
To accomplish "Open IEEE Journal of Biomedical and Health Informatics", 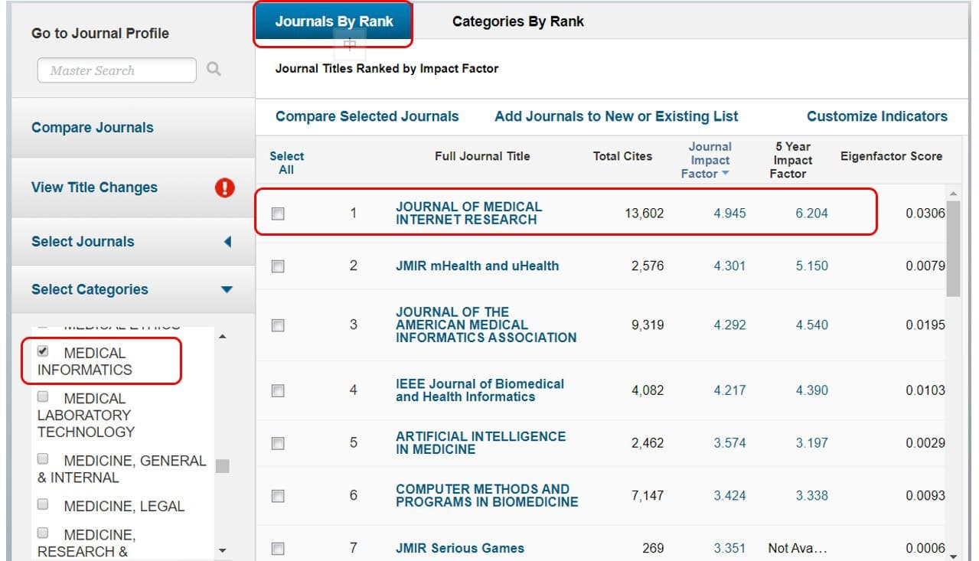I will point(480,390).
